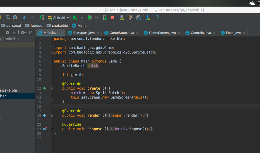
Task: Click Scroll from Source target icon
Action: [x=7, y=32]
